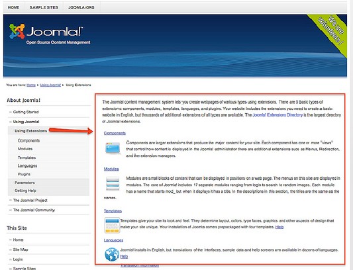Go to Home in top navigation
The image size is (353, 270).
coord(13,7)
